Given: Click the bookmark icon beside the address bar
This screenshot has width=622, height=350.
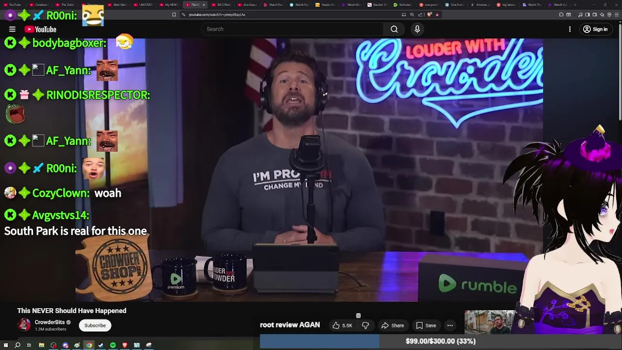Looking at the screenshot, I should click(174, 15).
